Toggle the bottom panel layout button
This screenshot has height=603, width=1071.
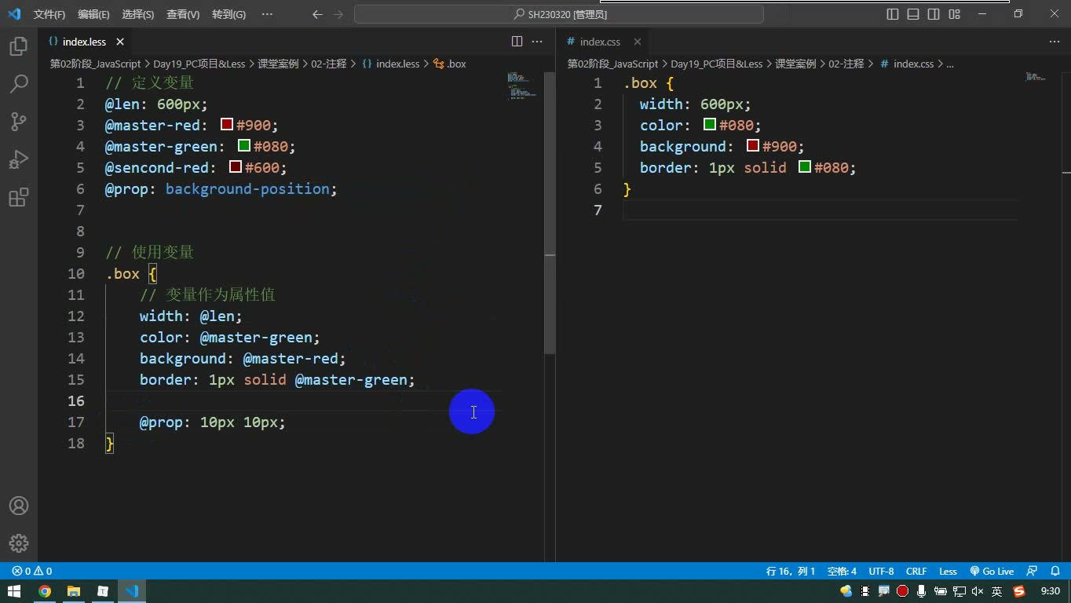pos(913,14)
